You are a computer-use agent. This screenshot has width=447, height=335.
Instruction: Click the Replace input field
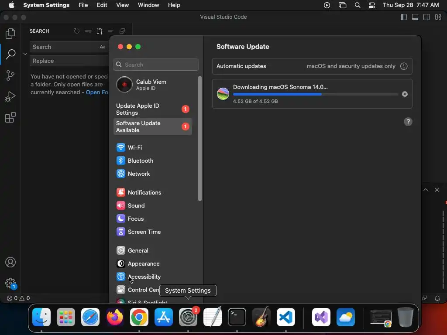pyautogui.click(x=69, y=61)
